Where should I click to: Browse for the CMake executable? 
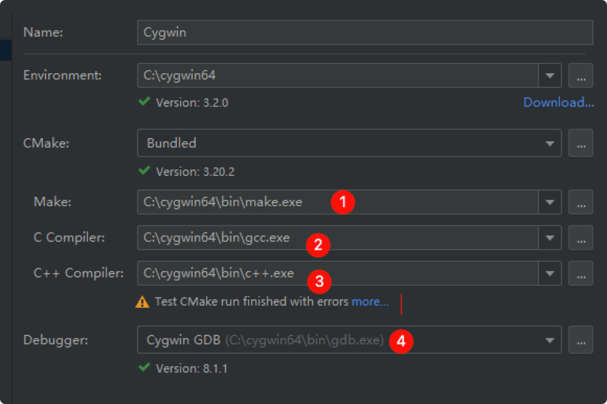[x=580, y=143]
